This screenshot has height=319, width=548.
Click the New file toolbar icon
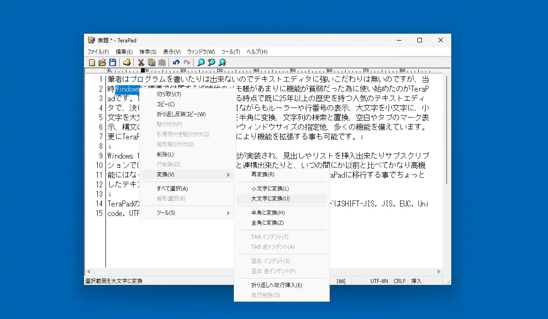92,62
